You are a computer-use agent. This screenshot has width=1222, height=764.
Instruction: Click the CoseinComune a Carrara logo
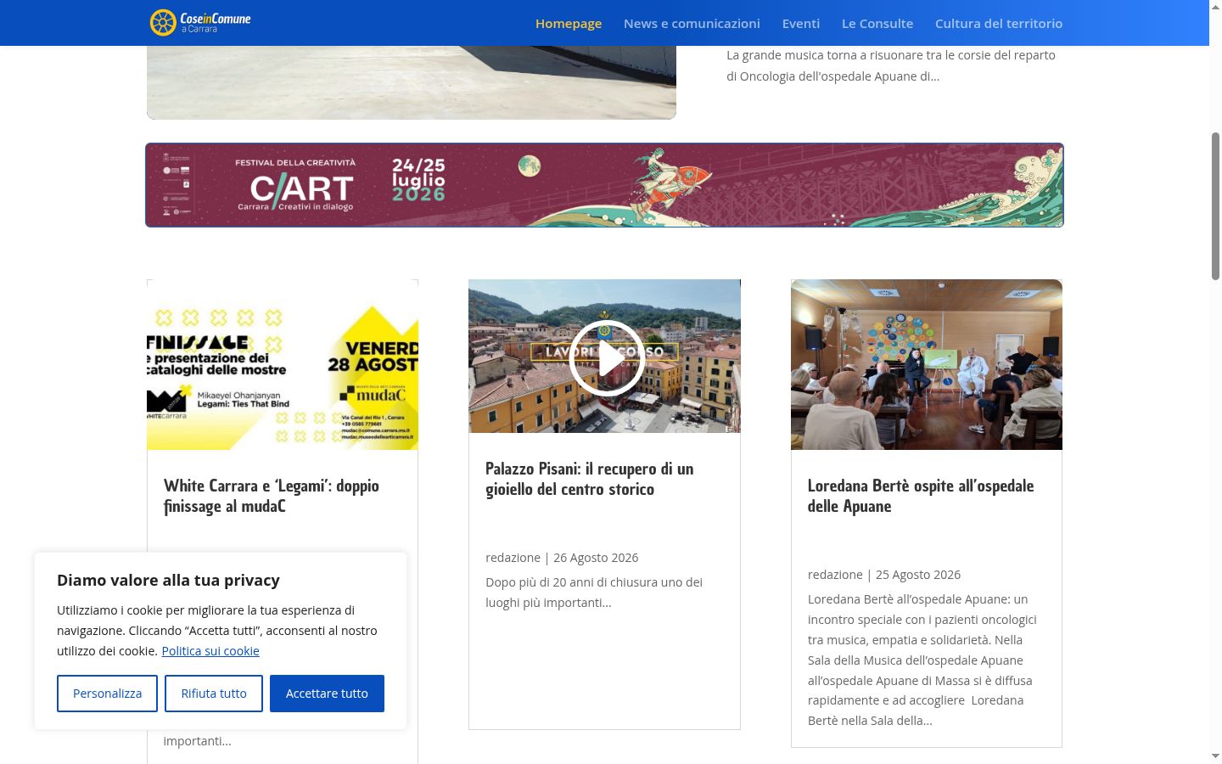pos(200,22)
